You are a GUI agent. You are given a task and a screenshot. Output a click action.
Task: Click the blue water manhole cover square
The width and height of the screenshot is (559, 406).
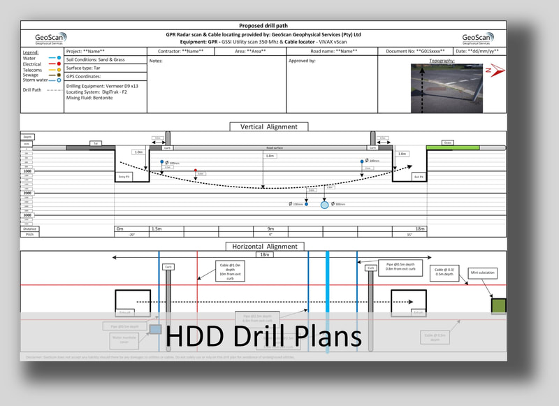pyautogui.click(x=155, y=329)
